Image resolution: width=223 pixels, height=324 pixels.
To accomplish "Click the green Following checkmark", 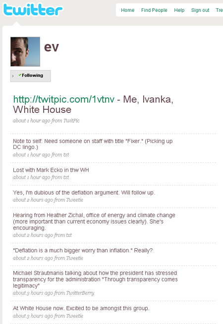I will point(20,75).
